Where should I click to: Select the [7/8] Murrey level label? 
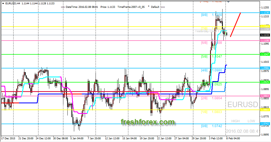pos(204,28)
